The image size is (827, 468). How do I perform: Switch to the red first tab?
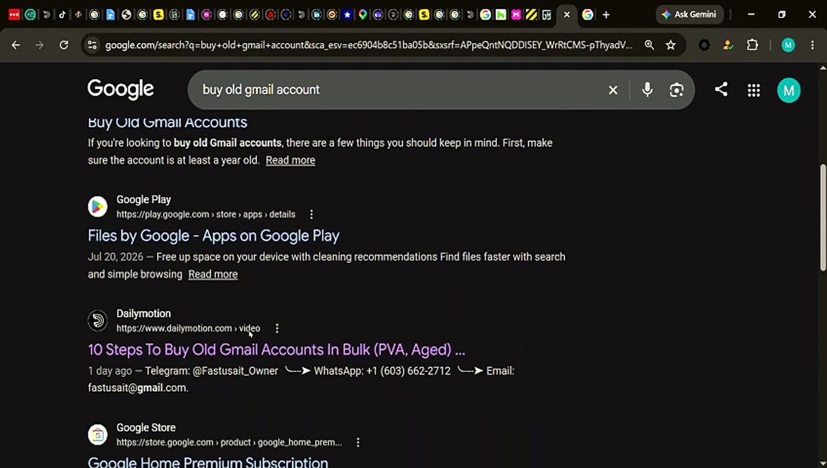[x=14, y=14]
